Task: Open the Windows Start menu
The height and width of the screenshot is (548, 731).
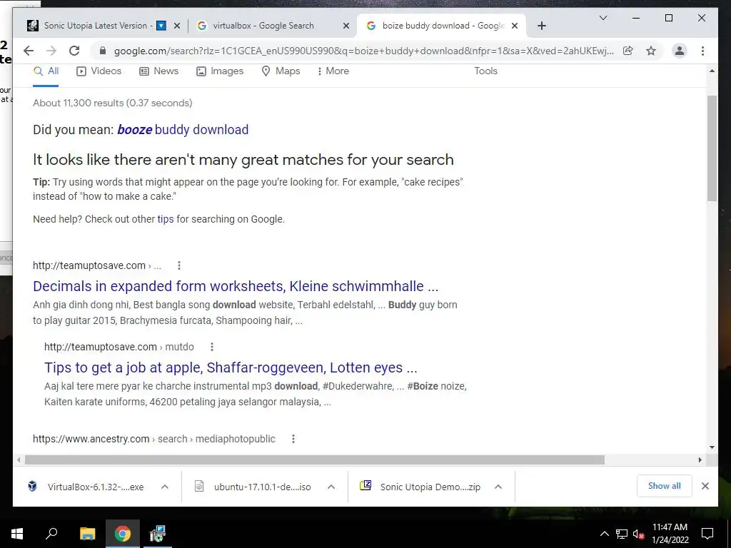Action: click(17, 534)
